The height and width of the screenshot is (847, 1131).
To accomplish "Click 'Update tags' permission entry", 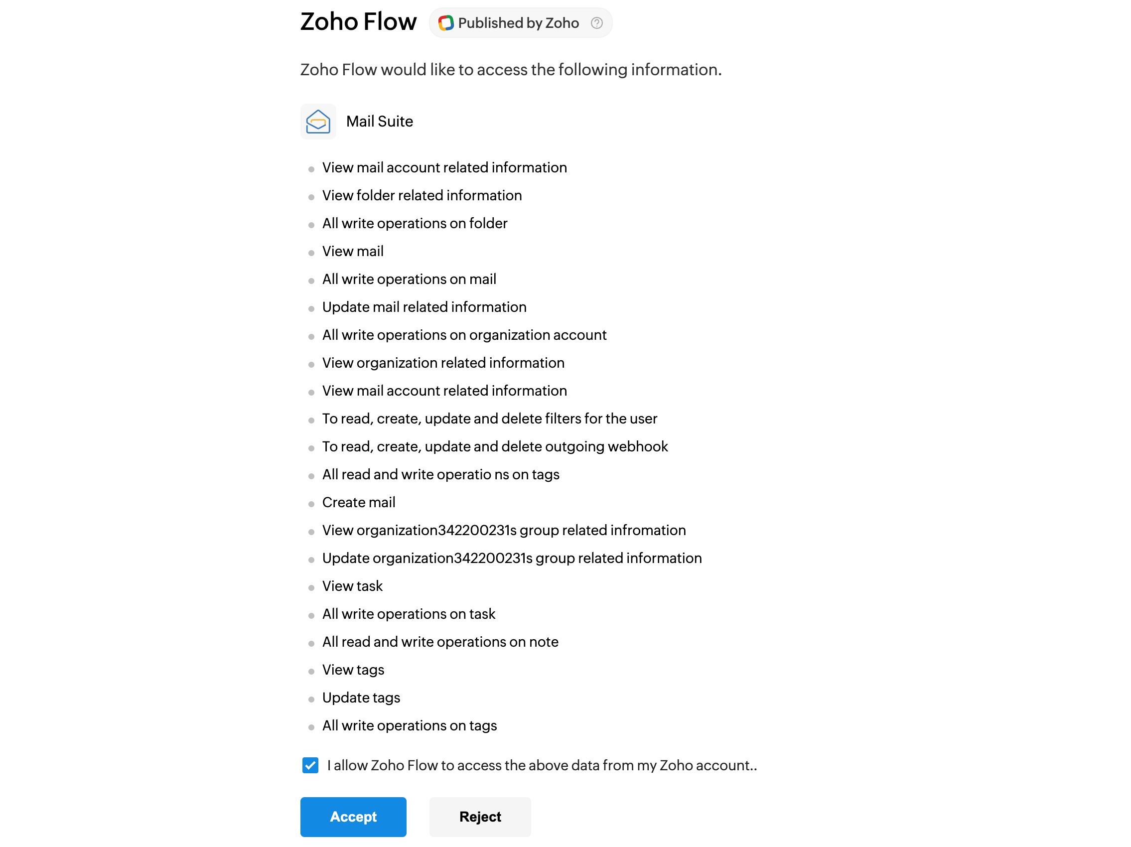I will point(361,697).
